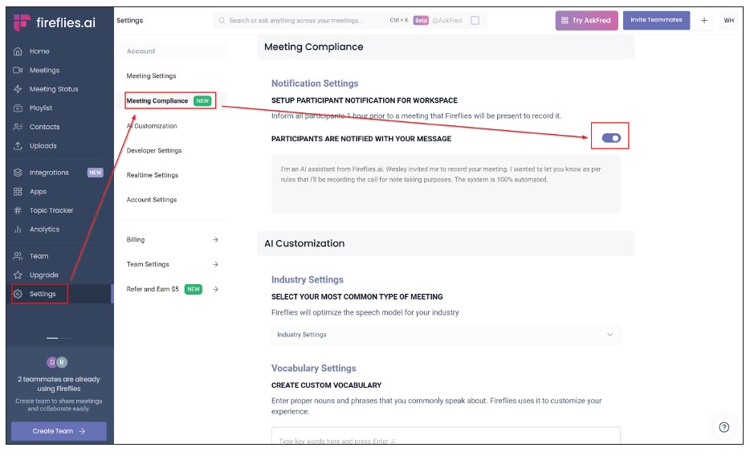Screen dimensions: 750x468
Task: Go to Developer Settings section
Action: 154,151
